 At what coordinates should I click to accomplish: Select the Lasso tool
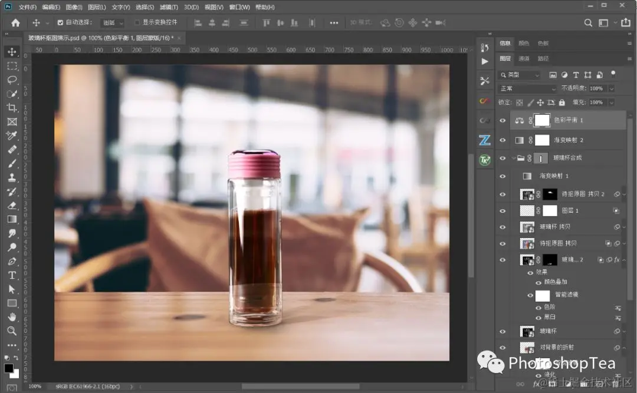click(12, 80)
